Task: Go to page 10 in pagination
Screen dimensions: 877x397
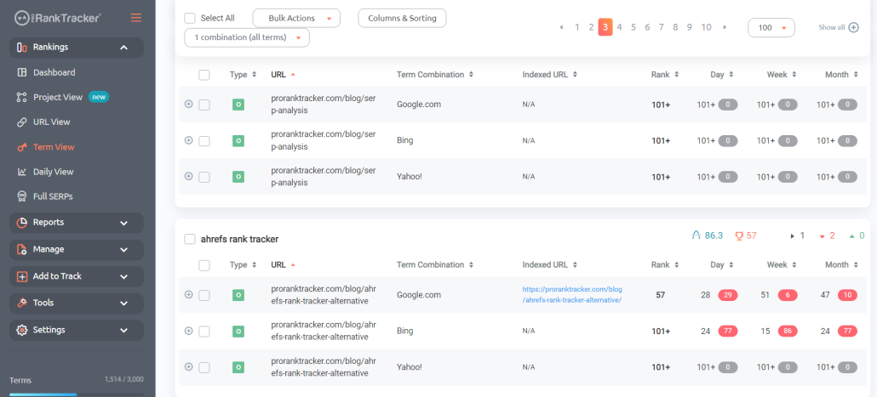Action: tap(707, 27)
